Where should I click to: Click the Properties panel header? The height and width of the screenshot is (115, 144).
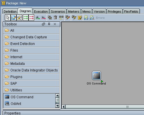point(73,113)
